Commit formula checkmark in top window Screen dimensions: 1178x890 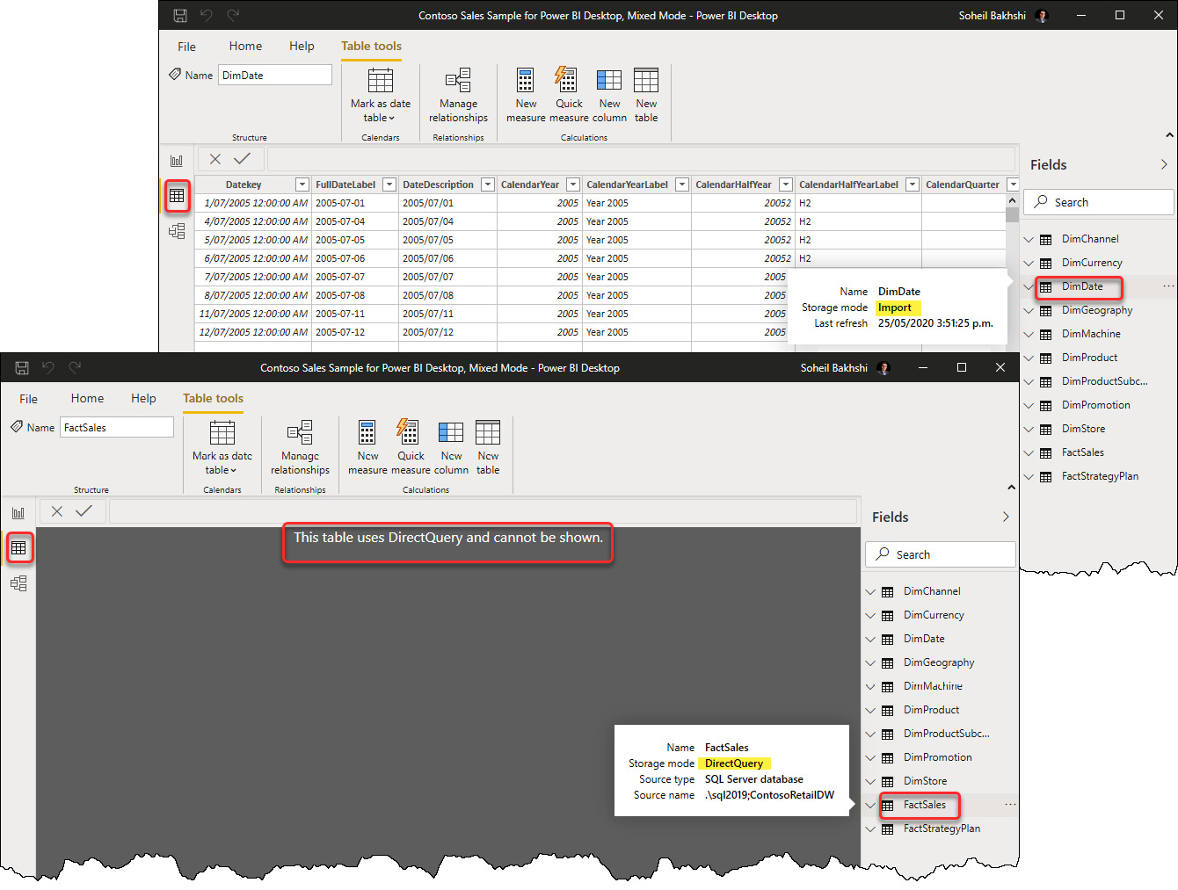pos(242,159)
